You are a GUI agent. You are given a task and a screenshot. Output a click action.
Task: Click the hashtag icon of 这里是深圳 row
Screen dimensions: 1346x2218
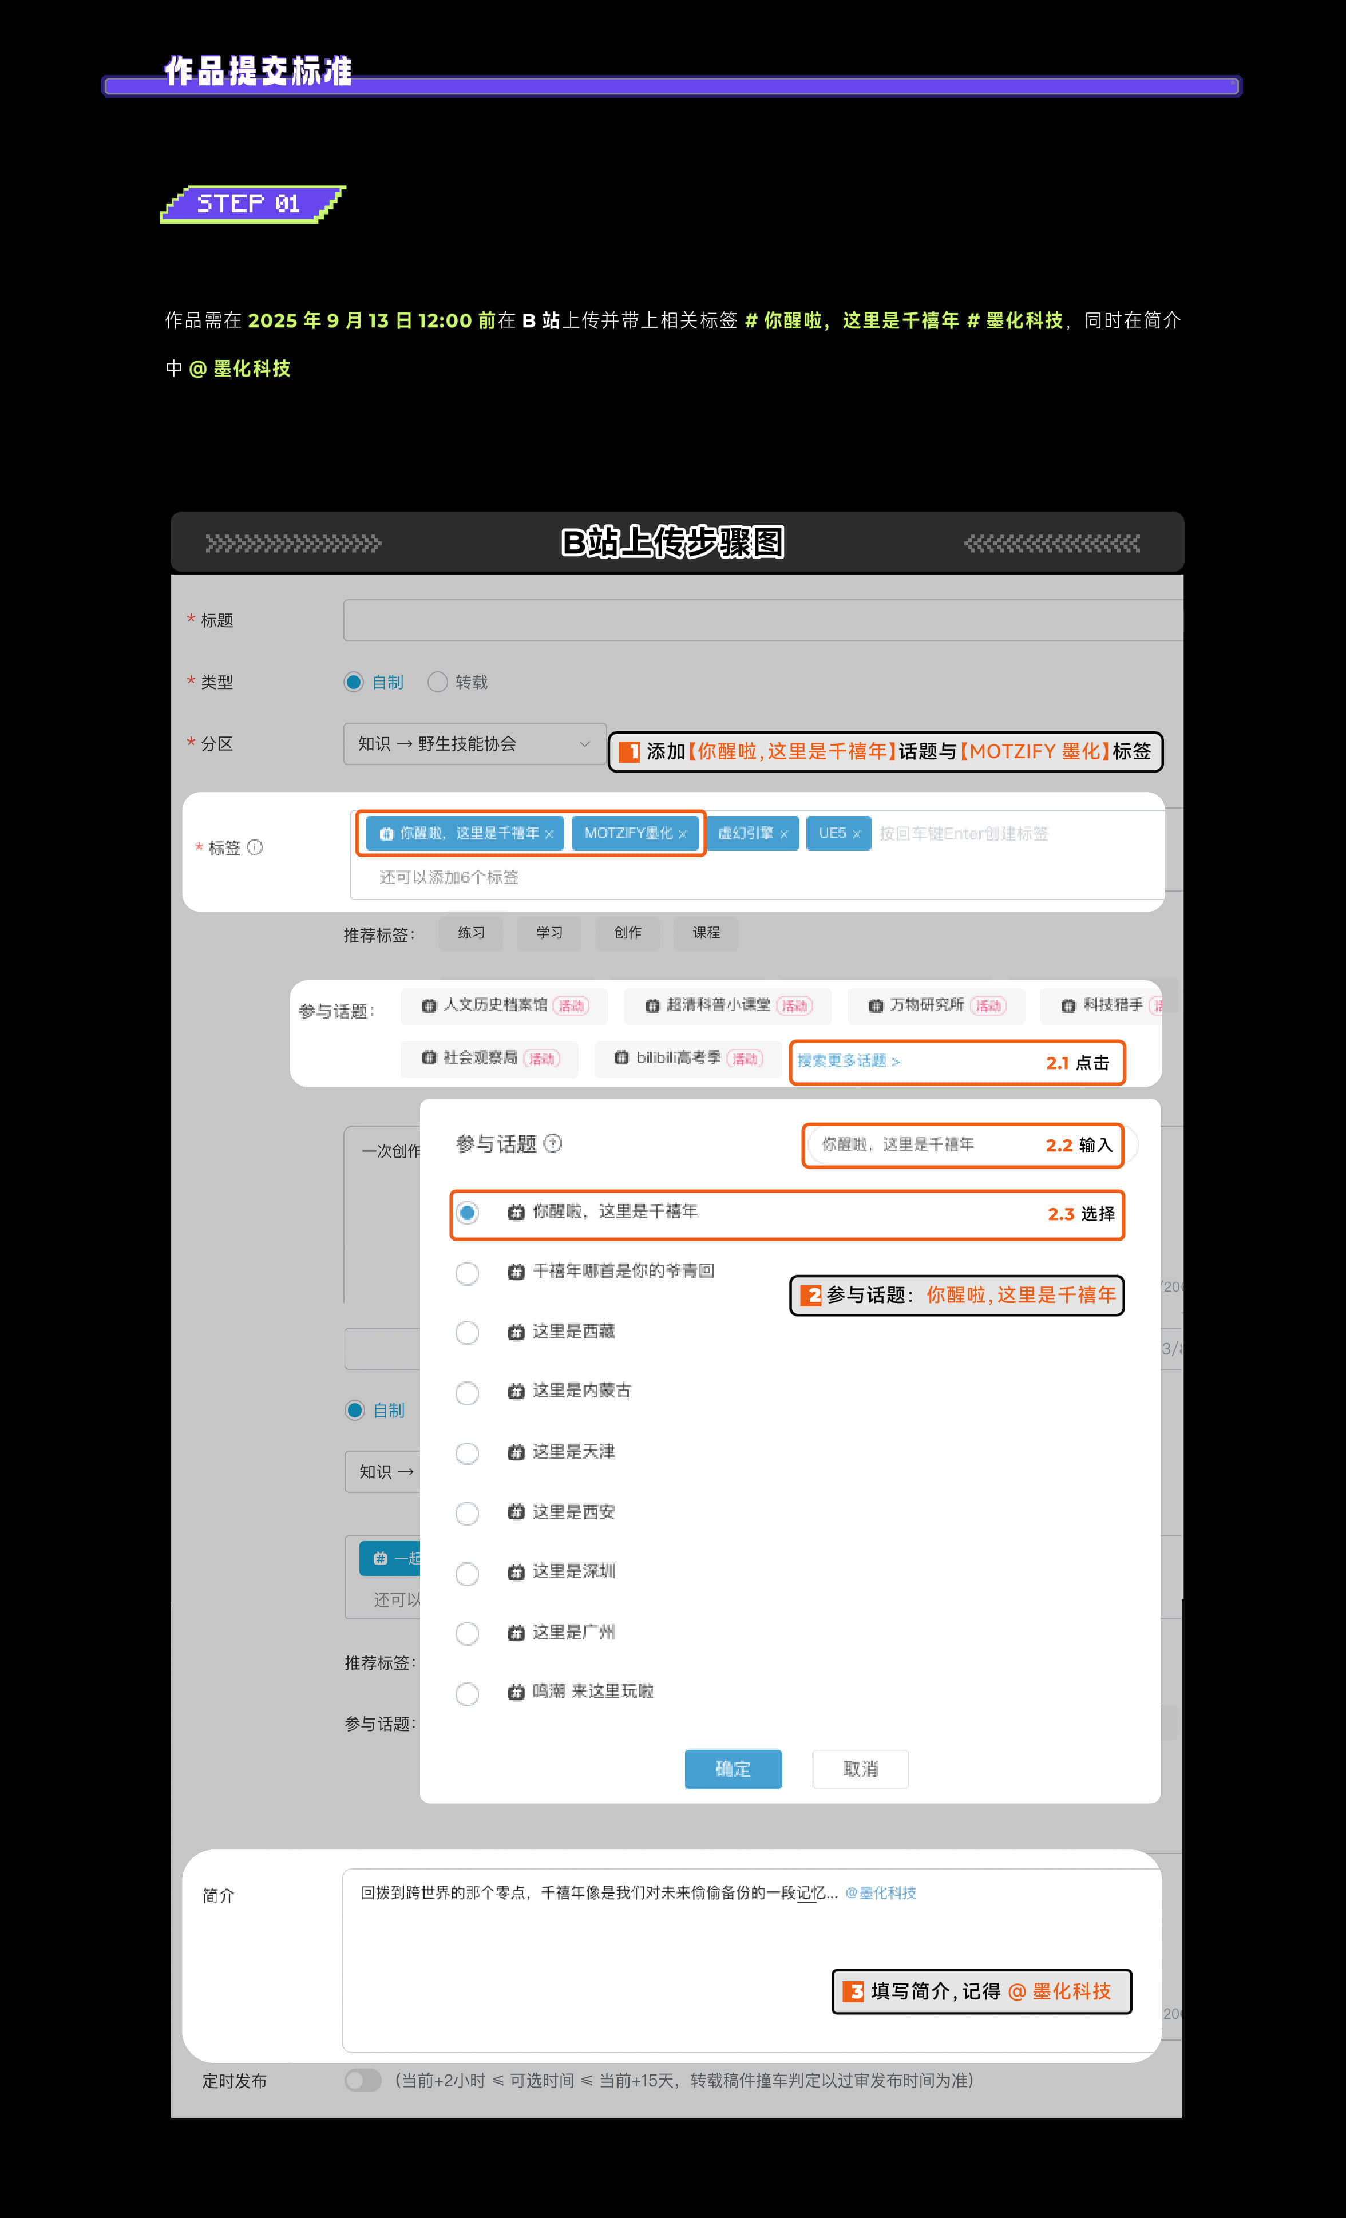click(516, 1573)
